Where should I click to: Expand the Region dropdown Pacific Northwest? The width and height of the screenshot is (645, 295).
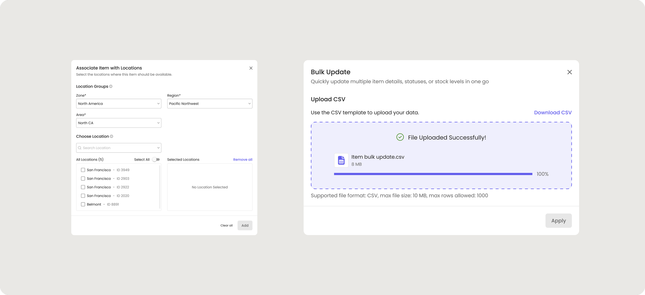tap(209, 104)
